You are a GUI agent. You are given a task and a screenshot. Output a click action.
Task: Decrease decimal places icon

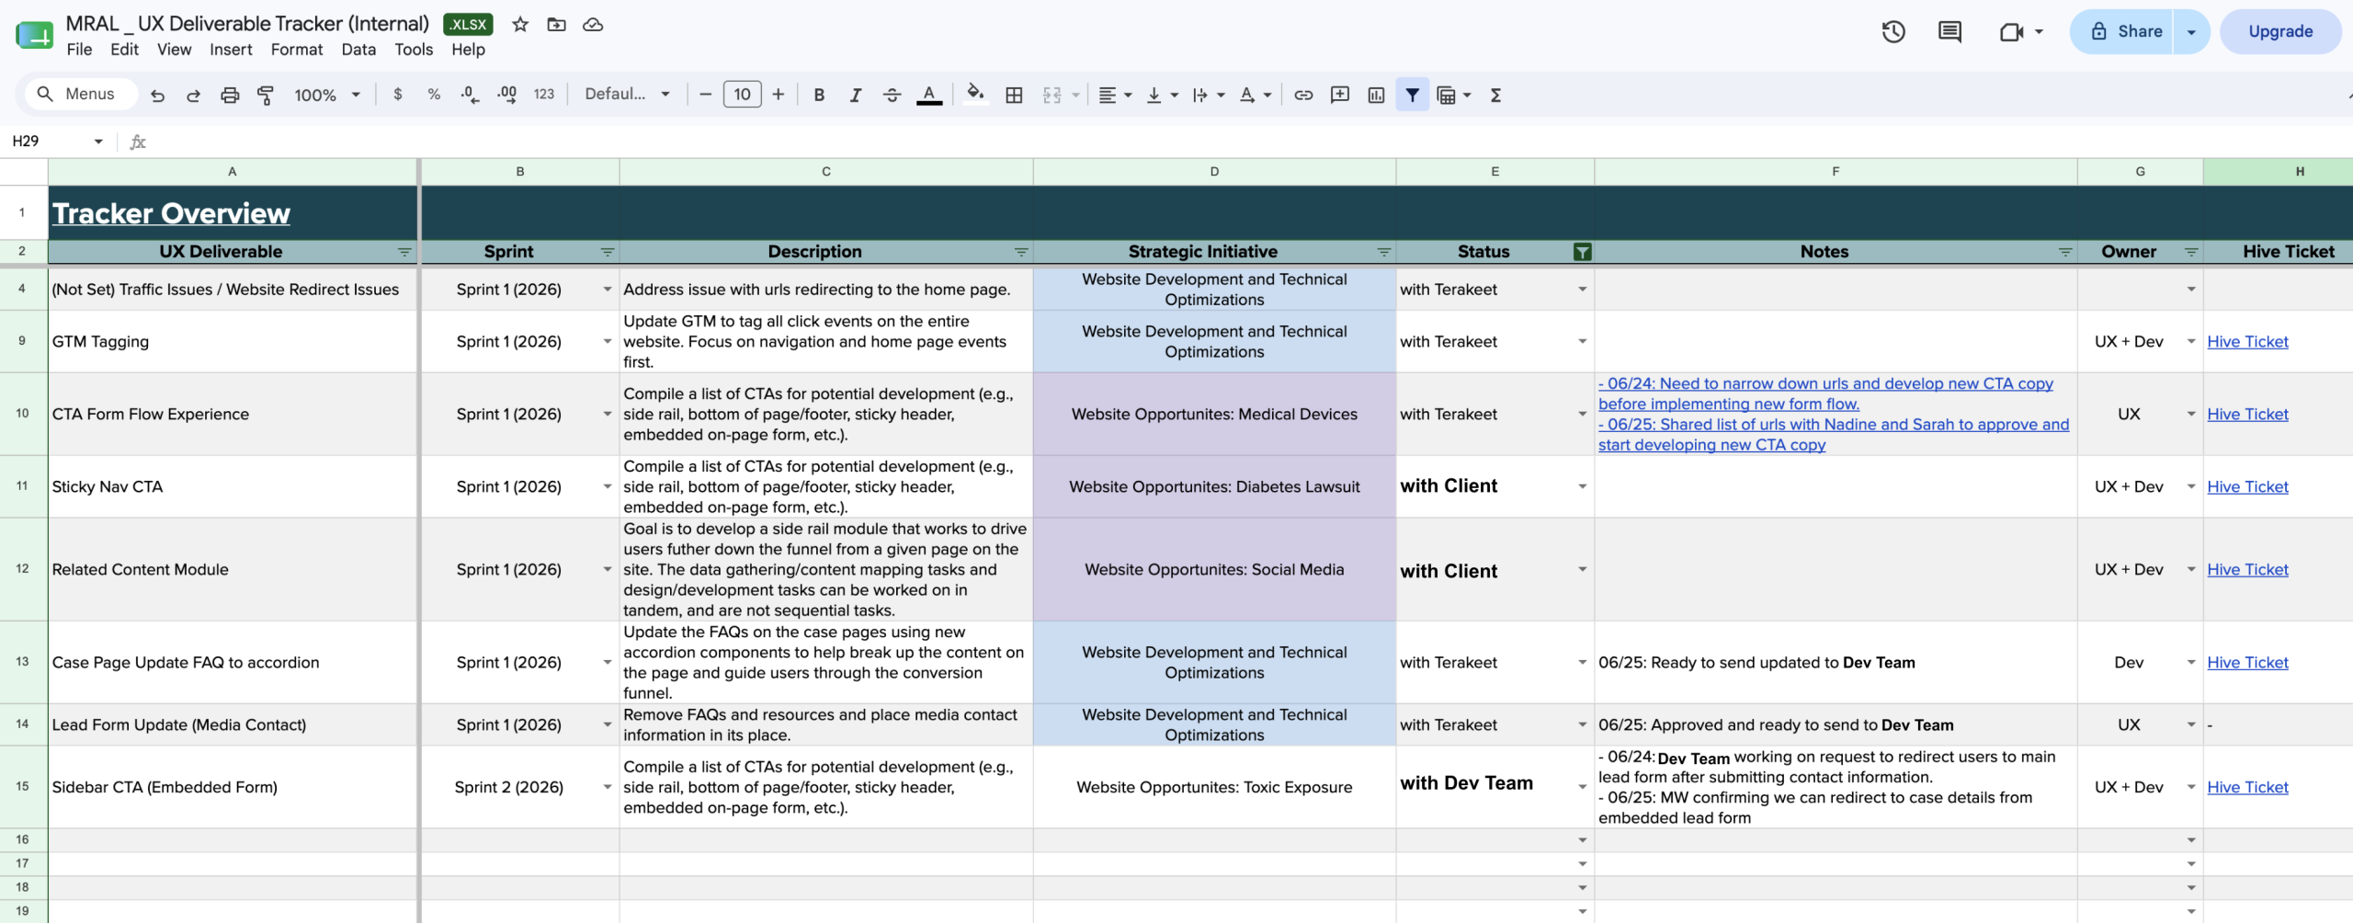point(470,95)
